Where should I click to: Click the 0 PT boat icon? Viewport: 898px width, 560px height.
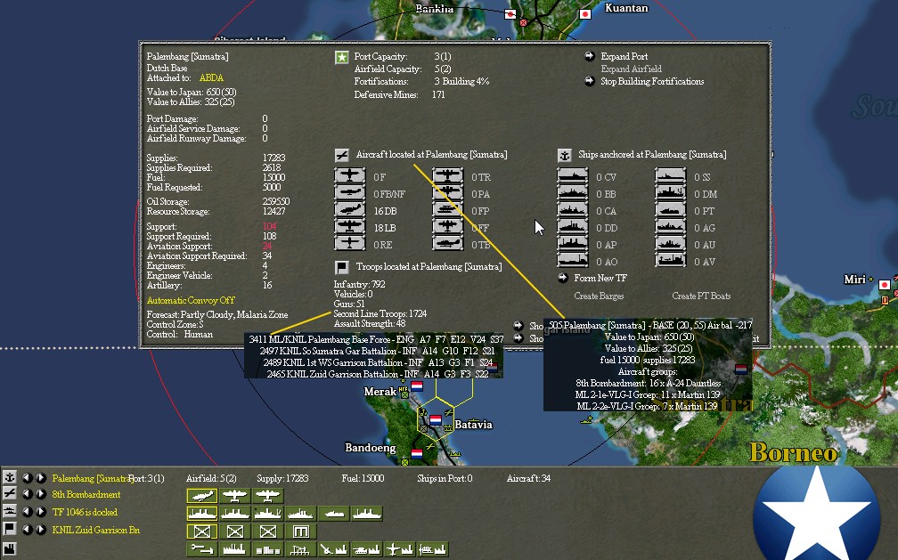pos(670,210)
